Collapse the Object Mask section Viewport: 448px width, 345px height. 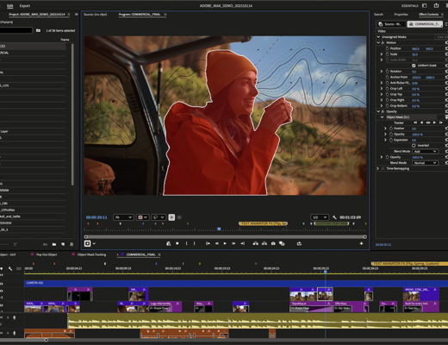382,117
